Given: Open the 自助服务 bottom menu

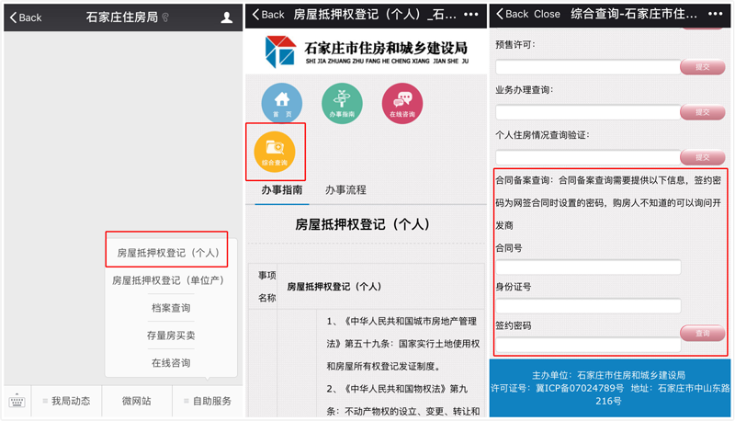Looking at the screenshot, I should 208,402.
